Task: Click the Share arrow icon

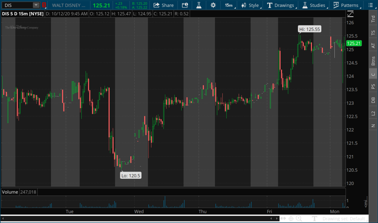Action: pyautogui.click(x=156, y=5)
